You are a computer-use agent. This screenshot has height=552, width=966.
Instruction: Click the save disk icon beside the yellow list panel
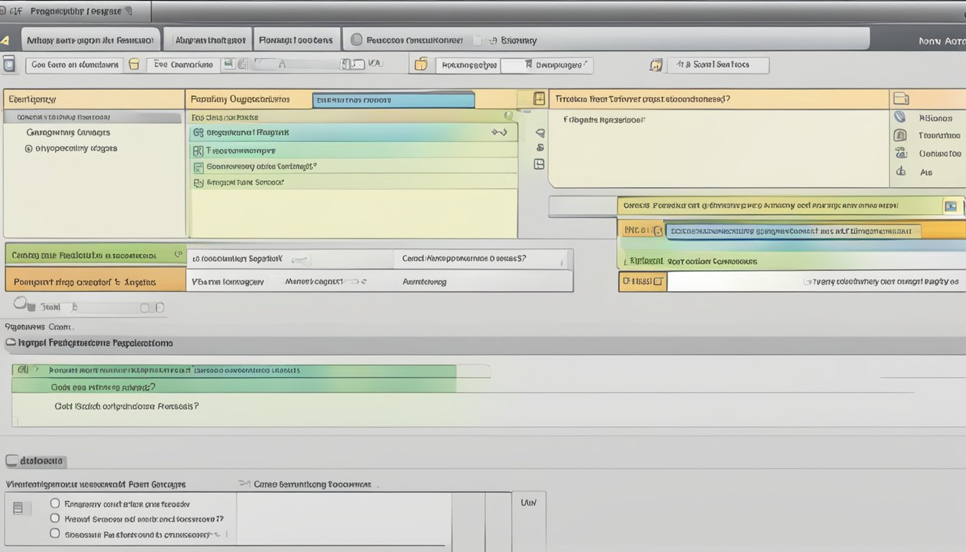pyautogui.click(x=539, y=165)
